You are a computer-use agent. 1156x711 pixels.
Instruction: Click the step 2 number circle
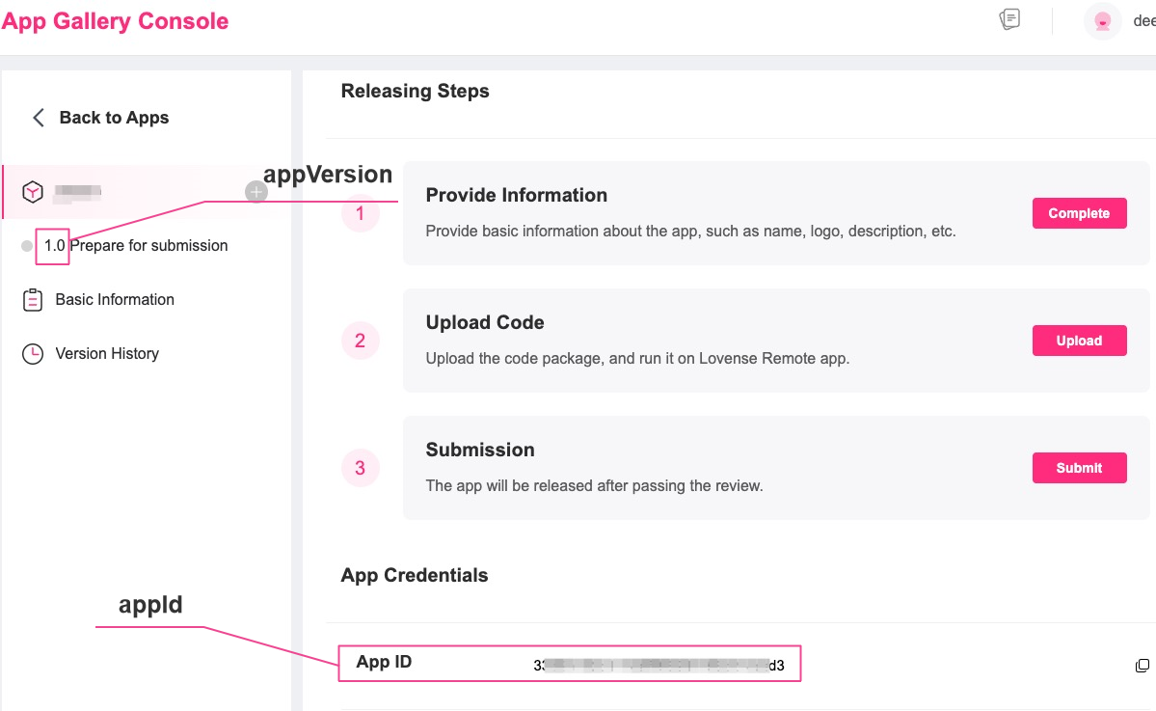361,341
